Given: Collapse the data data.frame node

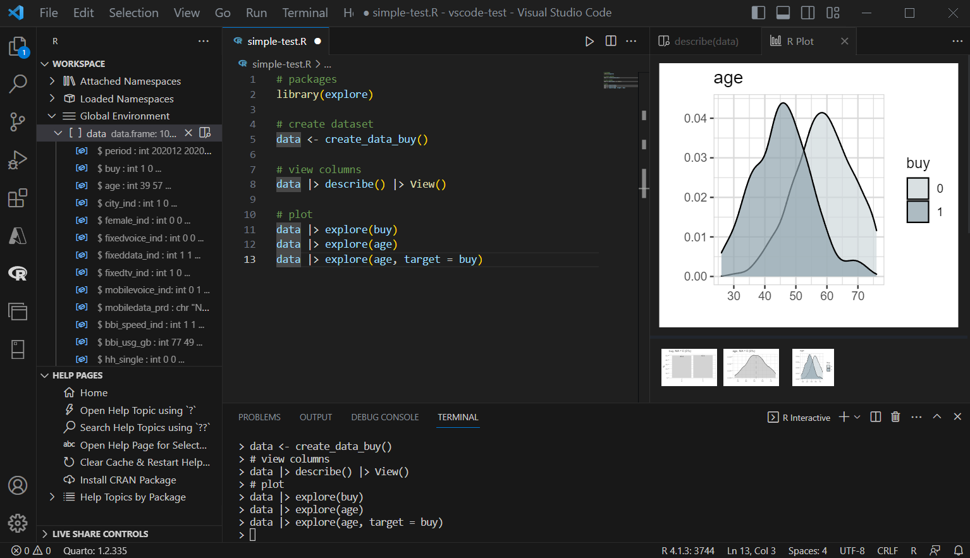Looking at the screenshot, I should (x=58, y=133).
